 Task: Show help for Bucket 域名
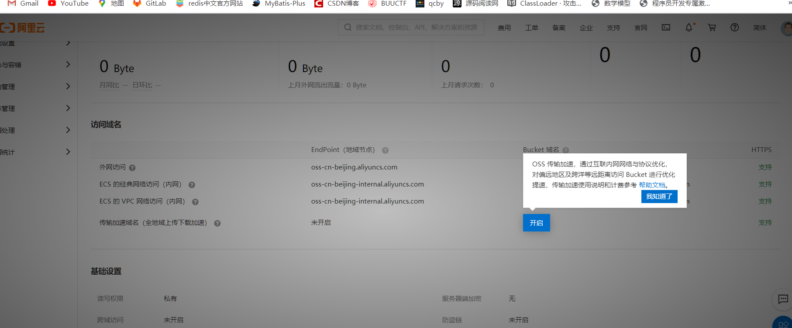[565, 150]
